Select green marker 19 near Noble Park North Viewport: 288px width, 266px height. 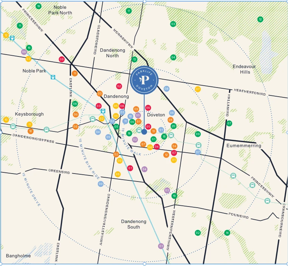click(39, 6)
